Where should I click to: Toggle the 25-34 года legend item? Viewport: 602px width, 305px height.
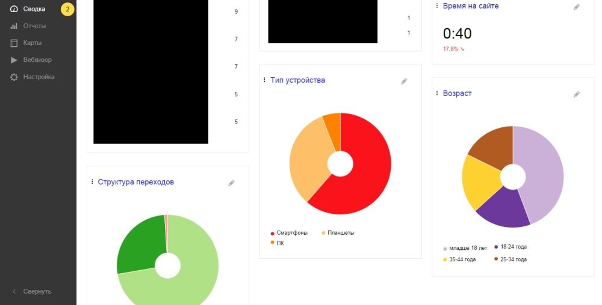510,259
